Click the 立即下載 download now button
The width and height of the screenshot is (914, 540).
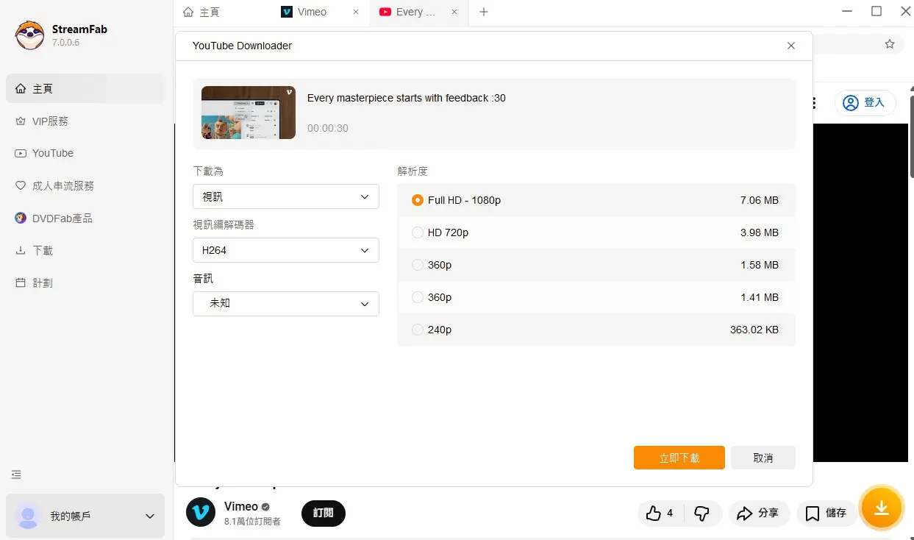(x=679, y=458)
